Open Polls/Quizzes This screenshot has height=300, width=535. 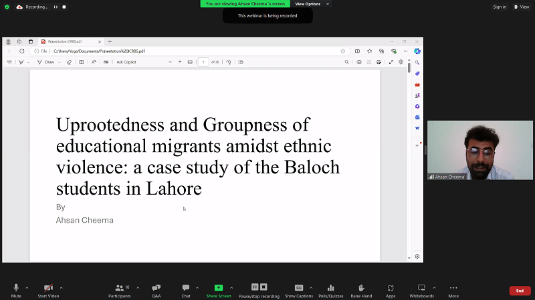(330, 288)
